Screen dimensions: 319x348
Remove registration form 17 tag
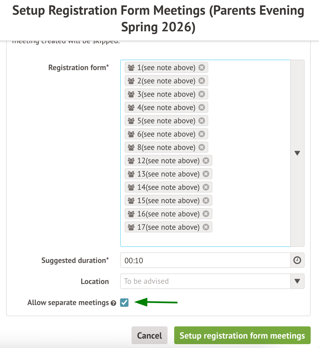[206, 227]
